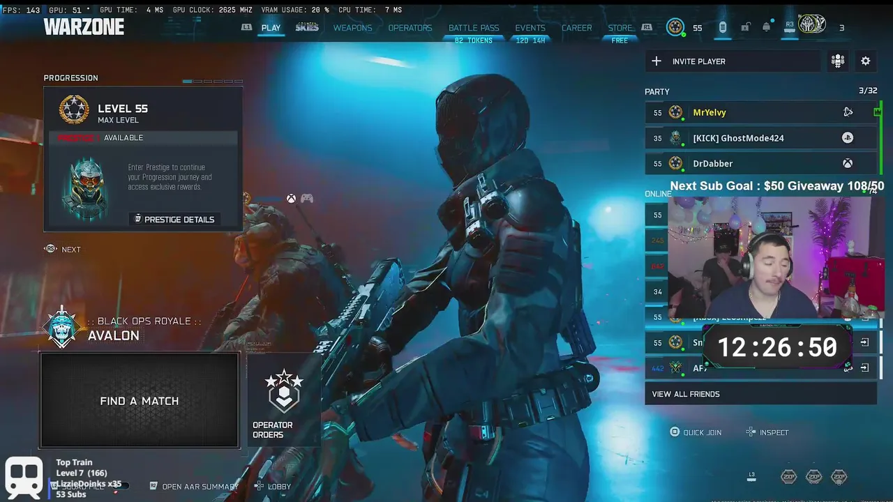Open the CAREER tab
The width and height of the screenshot is (893, 502).
[x=577, y=28]
